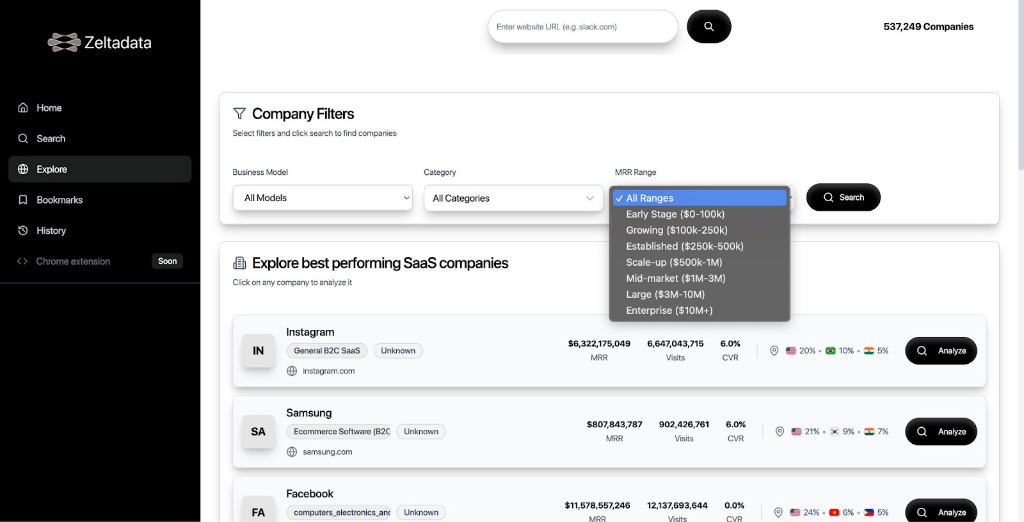Image resolution: width=1024 pixels, height=522 pixels.
Task: Click the website URL input field
Action: click(x=582, y=26)
